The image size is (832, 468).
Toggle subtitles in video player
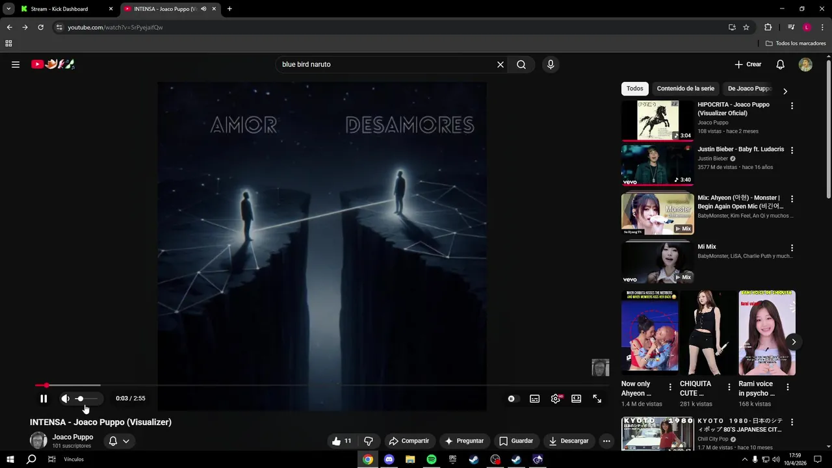click(x=534, y=398)
